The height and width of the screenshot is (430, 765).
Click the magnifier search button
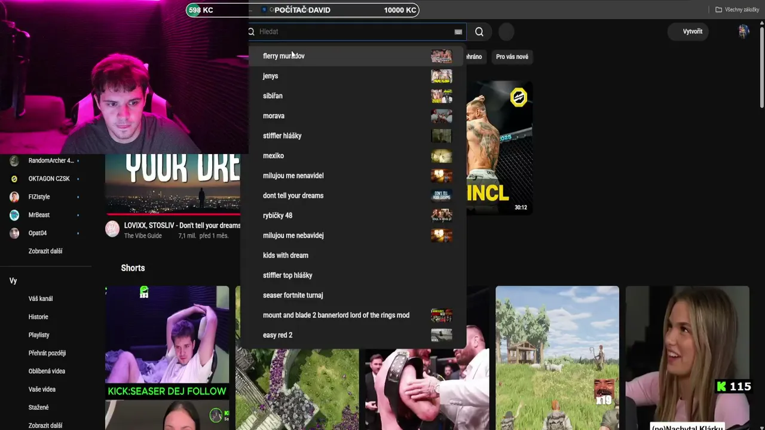pos(479,32)
